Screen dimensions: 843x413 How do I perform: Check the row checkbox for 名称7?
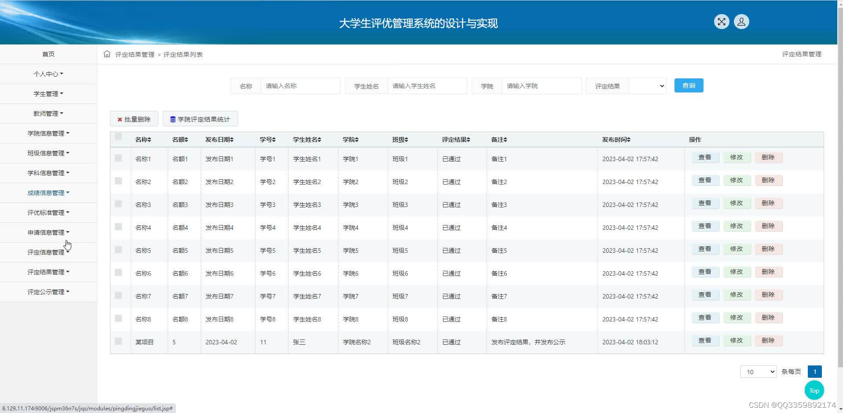(x=118, y=295)
